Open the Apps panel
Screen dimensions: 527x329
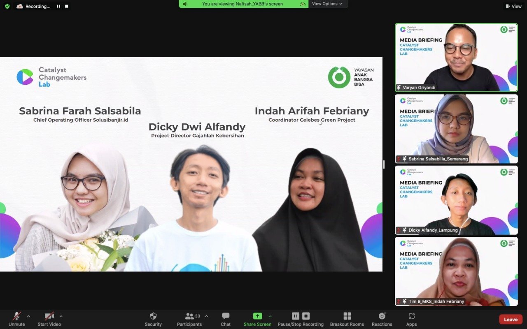point(412,319)
